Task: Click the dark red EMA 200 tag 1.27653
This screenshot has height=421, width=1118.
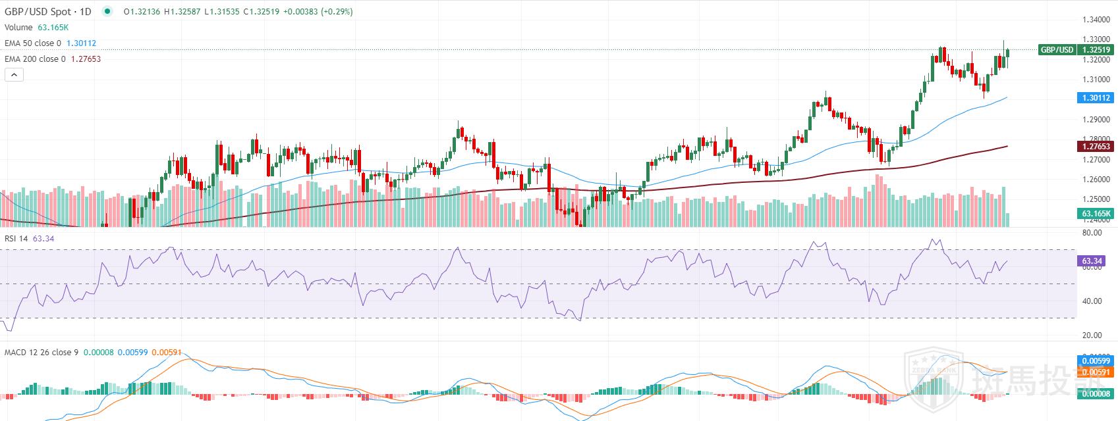Action: 1096,147
